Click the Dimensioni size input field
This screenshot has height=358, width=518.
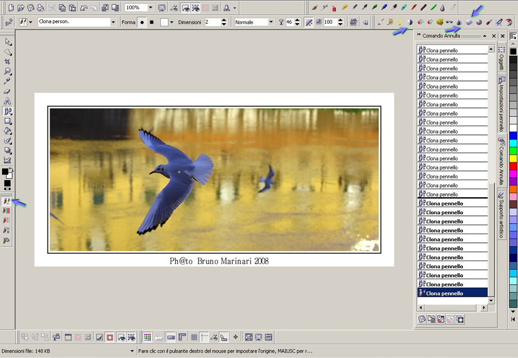pyautogui.click(x=211, y=23)
